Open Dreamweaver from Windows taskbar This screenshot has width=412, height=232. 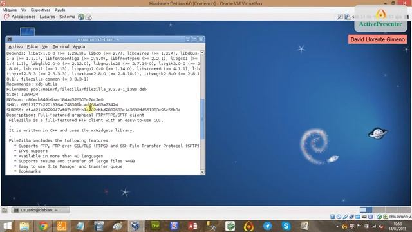tap(155, 226)
